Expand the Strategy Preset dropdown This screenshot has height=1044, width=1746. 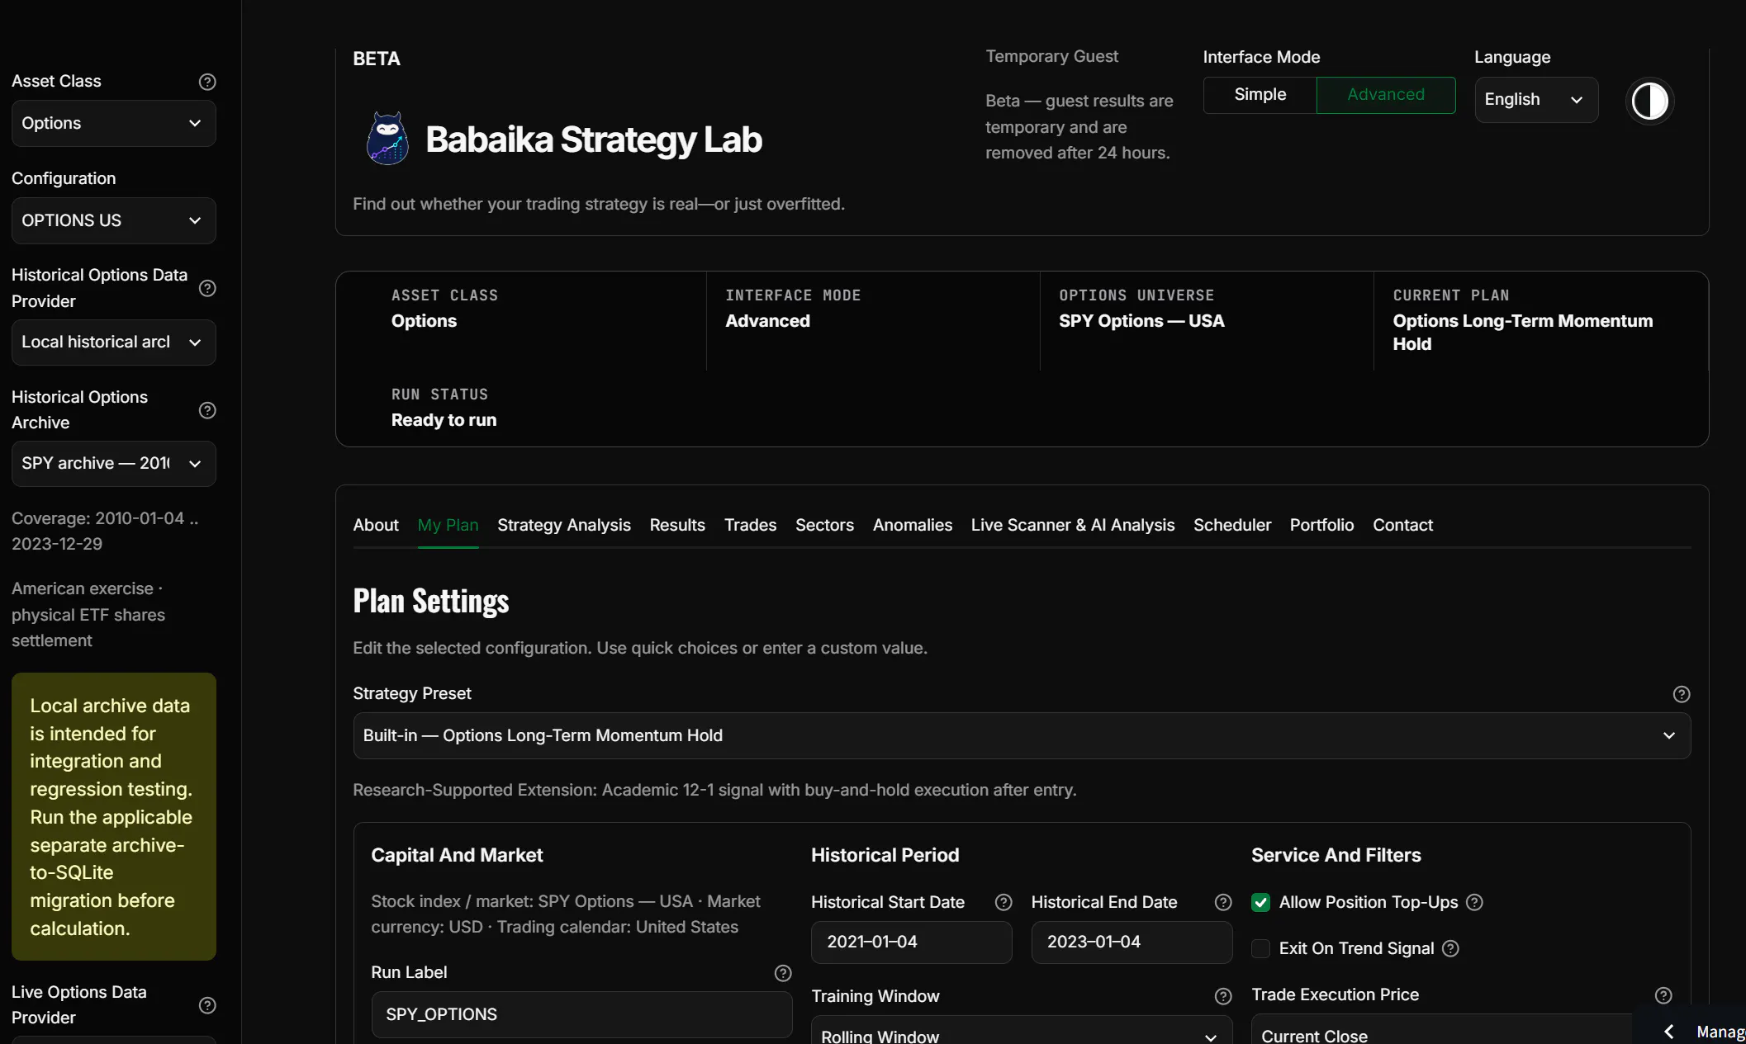(1022, 736)
